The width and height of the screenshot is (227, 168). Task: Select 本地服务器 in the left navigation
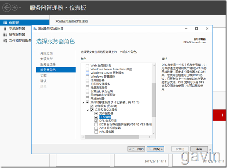17,28
